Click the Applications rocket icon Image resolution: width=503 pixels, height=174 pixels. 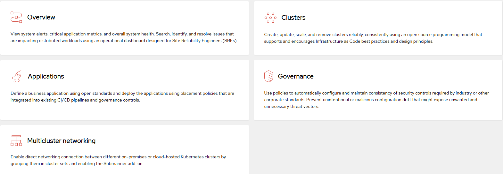[x=17, y=77]
